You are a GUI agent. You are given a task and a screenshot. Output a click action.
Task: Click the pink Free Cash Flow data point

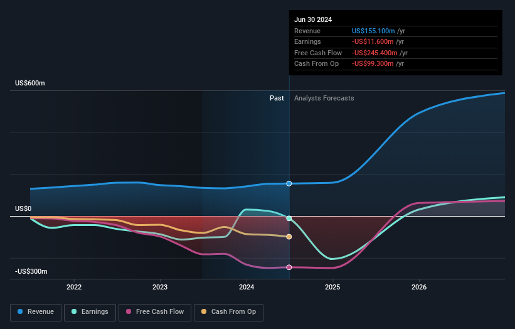[x=289, y=267]
